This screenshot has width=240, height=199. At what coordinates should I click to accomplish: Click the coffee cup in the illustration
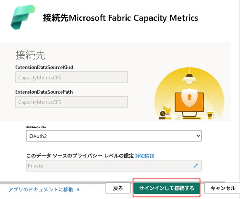[x=210, y=115]
